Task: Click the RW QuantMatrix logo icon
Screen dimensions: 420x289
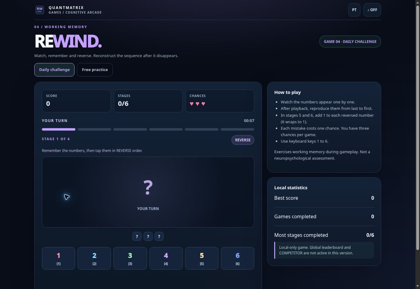Action: [40, 10]
